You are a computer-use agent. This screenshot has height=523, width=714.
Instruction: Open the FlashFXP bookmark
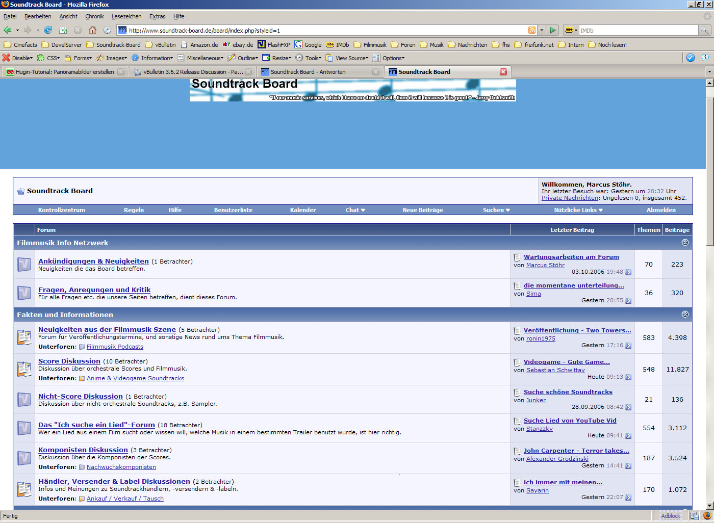[274, 45]
